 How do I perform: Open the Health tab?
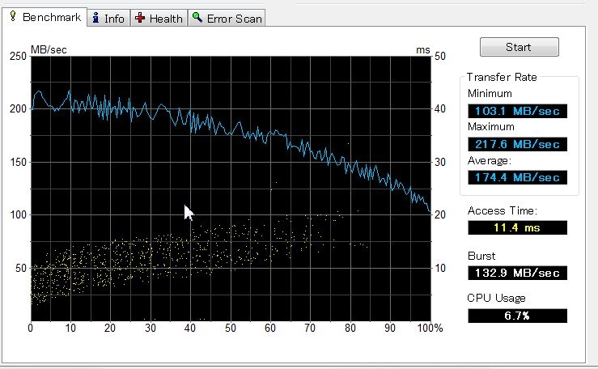159,19
